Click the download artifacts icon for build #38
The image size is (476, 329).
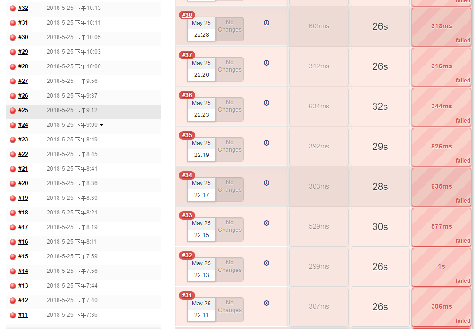(267, 23)
